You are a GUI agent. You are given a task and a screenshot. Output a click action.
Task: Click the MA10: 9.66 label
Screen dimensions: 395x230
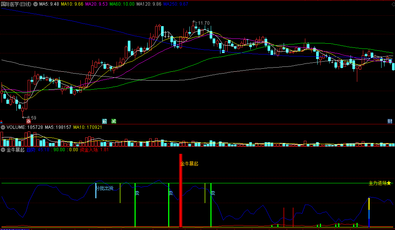pyautogui.click(x=72, y=4)
